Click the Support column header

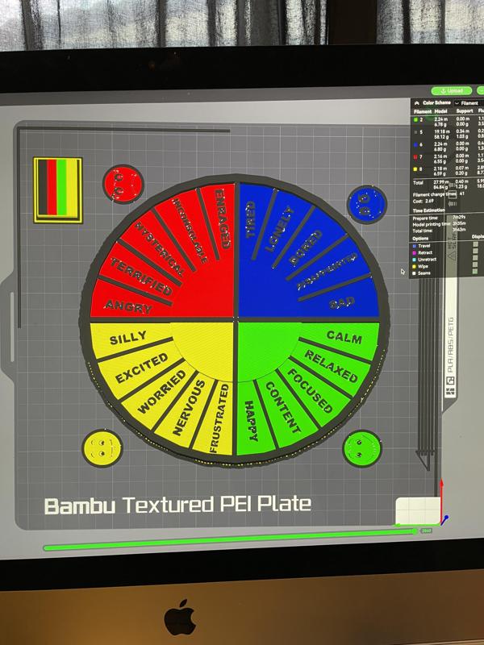[465, 111]
